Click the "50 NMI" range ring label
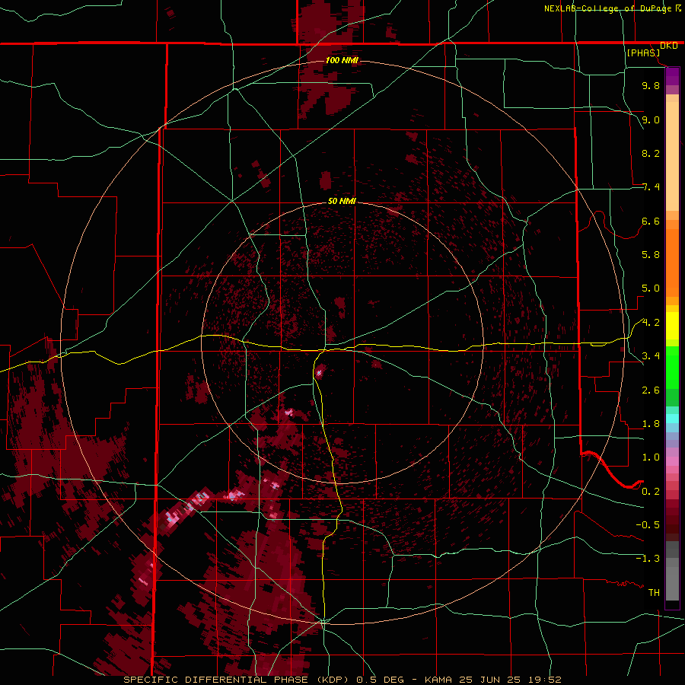This screenshot has height=685, width=685. (342, 201)
